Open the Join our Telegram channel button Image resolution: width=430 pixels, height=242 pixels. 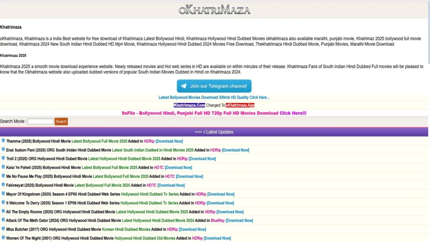[214, 86]
